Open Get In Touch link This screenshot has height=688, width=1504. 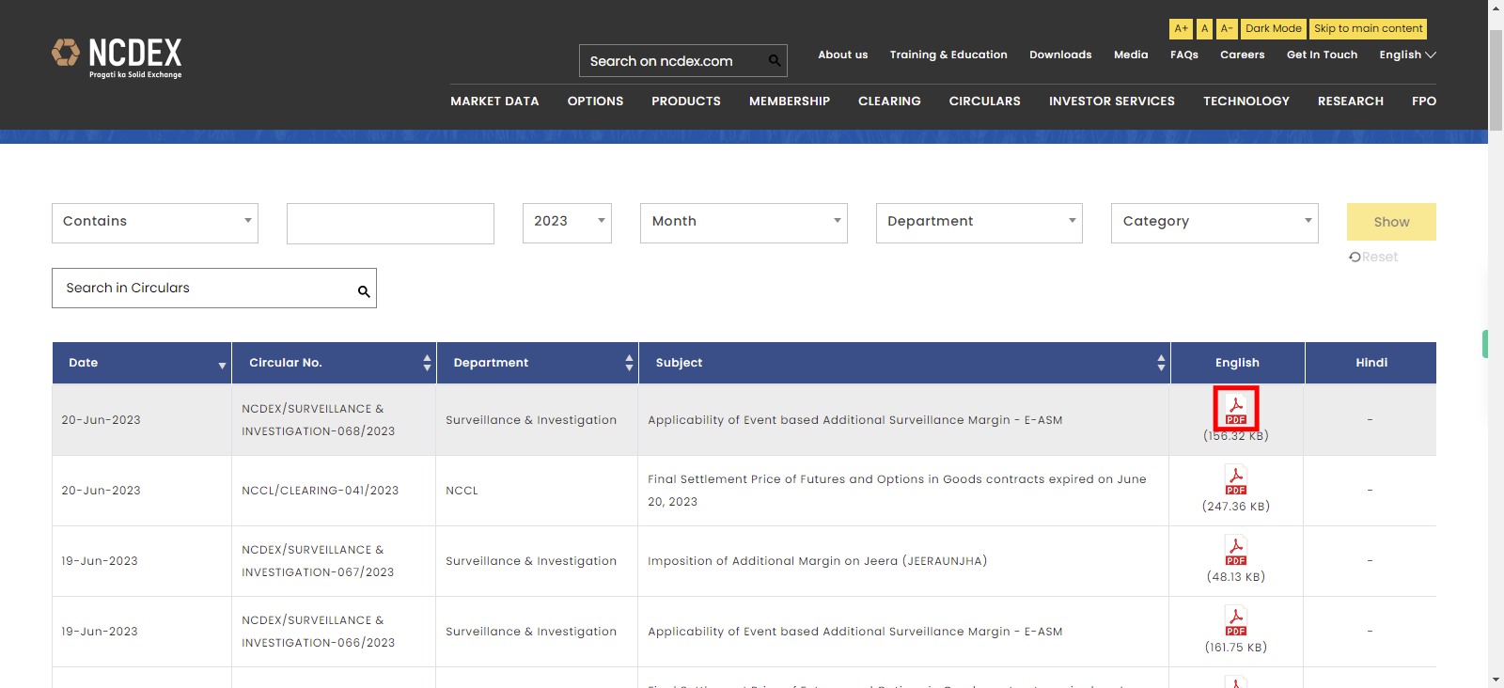[1322, 55]
